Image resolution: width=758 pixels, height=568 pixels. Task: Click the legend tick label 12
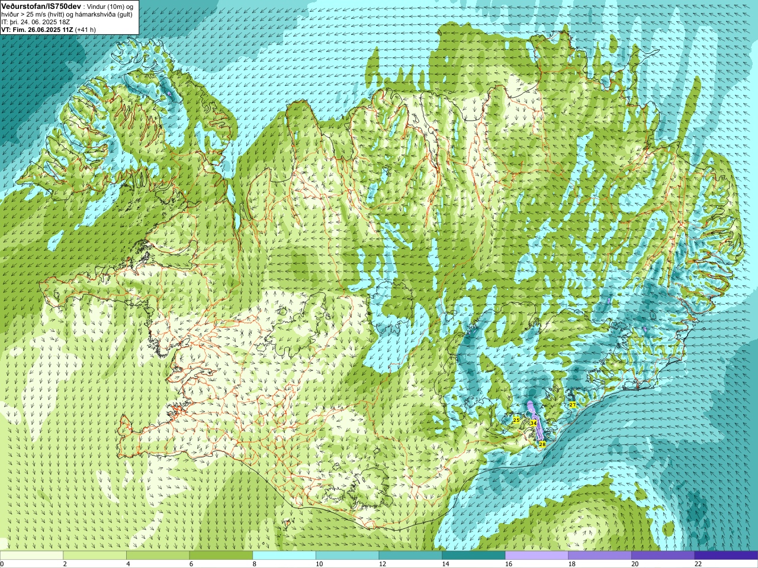pyautogui.click(x=383, y=564)
